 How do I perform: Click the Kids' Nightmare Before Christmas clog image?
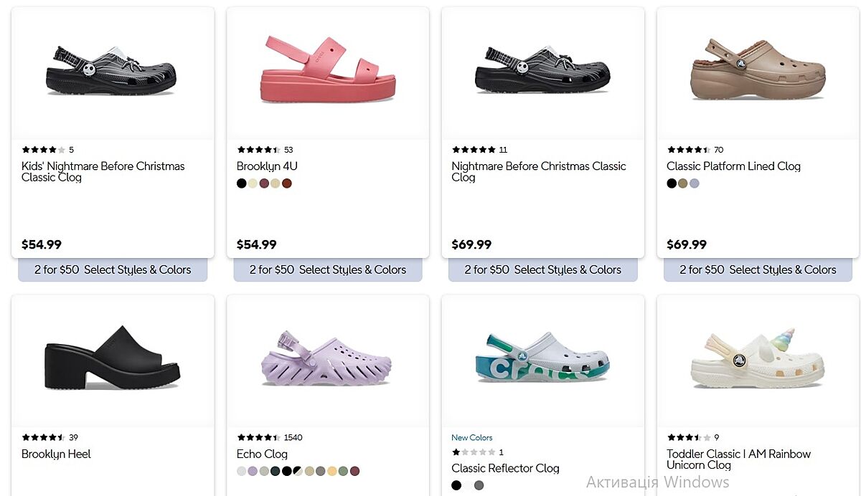pyautogui.click(x=113, y=70)
